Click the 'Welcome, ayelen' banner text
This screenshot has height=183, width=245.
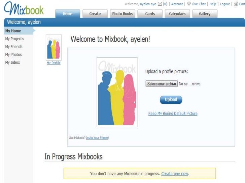pyautogui.click(x=24, y=22)
